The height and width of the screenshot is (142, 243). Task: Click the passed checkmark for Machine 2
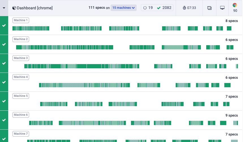click(4, 44)
